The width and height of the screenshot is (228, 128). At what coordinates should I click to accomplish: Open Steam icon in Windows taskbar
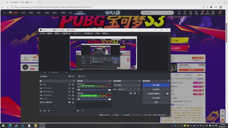tap(16, 125)
